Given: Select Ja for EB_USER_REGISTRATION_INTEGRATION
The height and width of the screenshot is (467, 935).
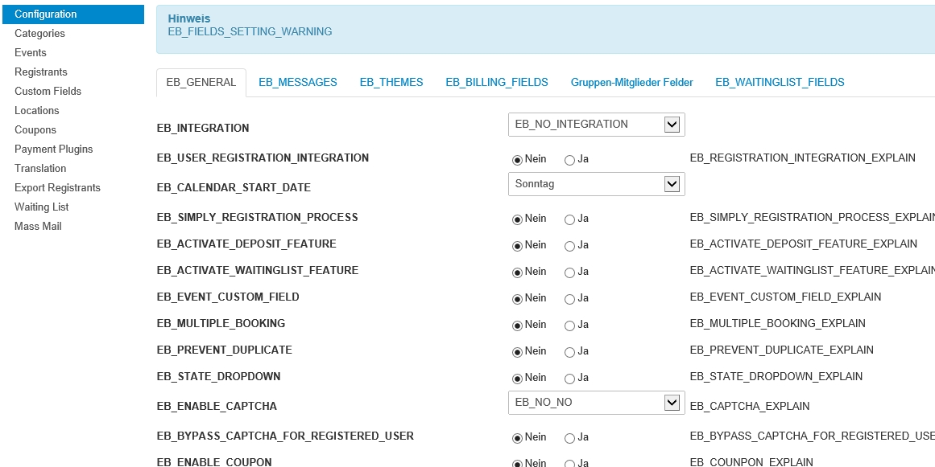Looking at the screenshot, I should coord(570,160).
